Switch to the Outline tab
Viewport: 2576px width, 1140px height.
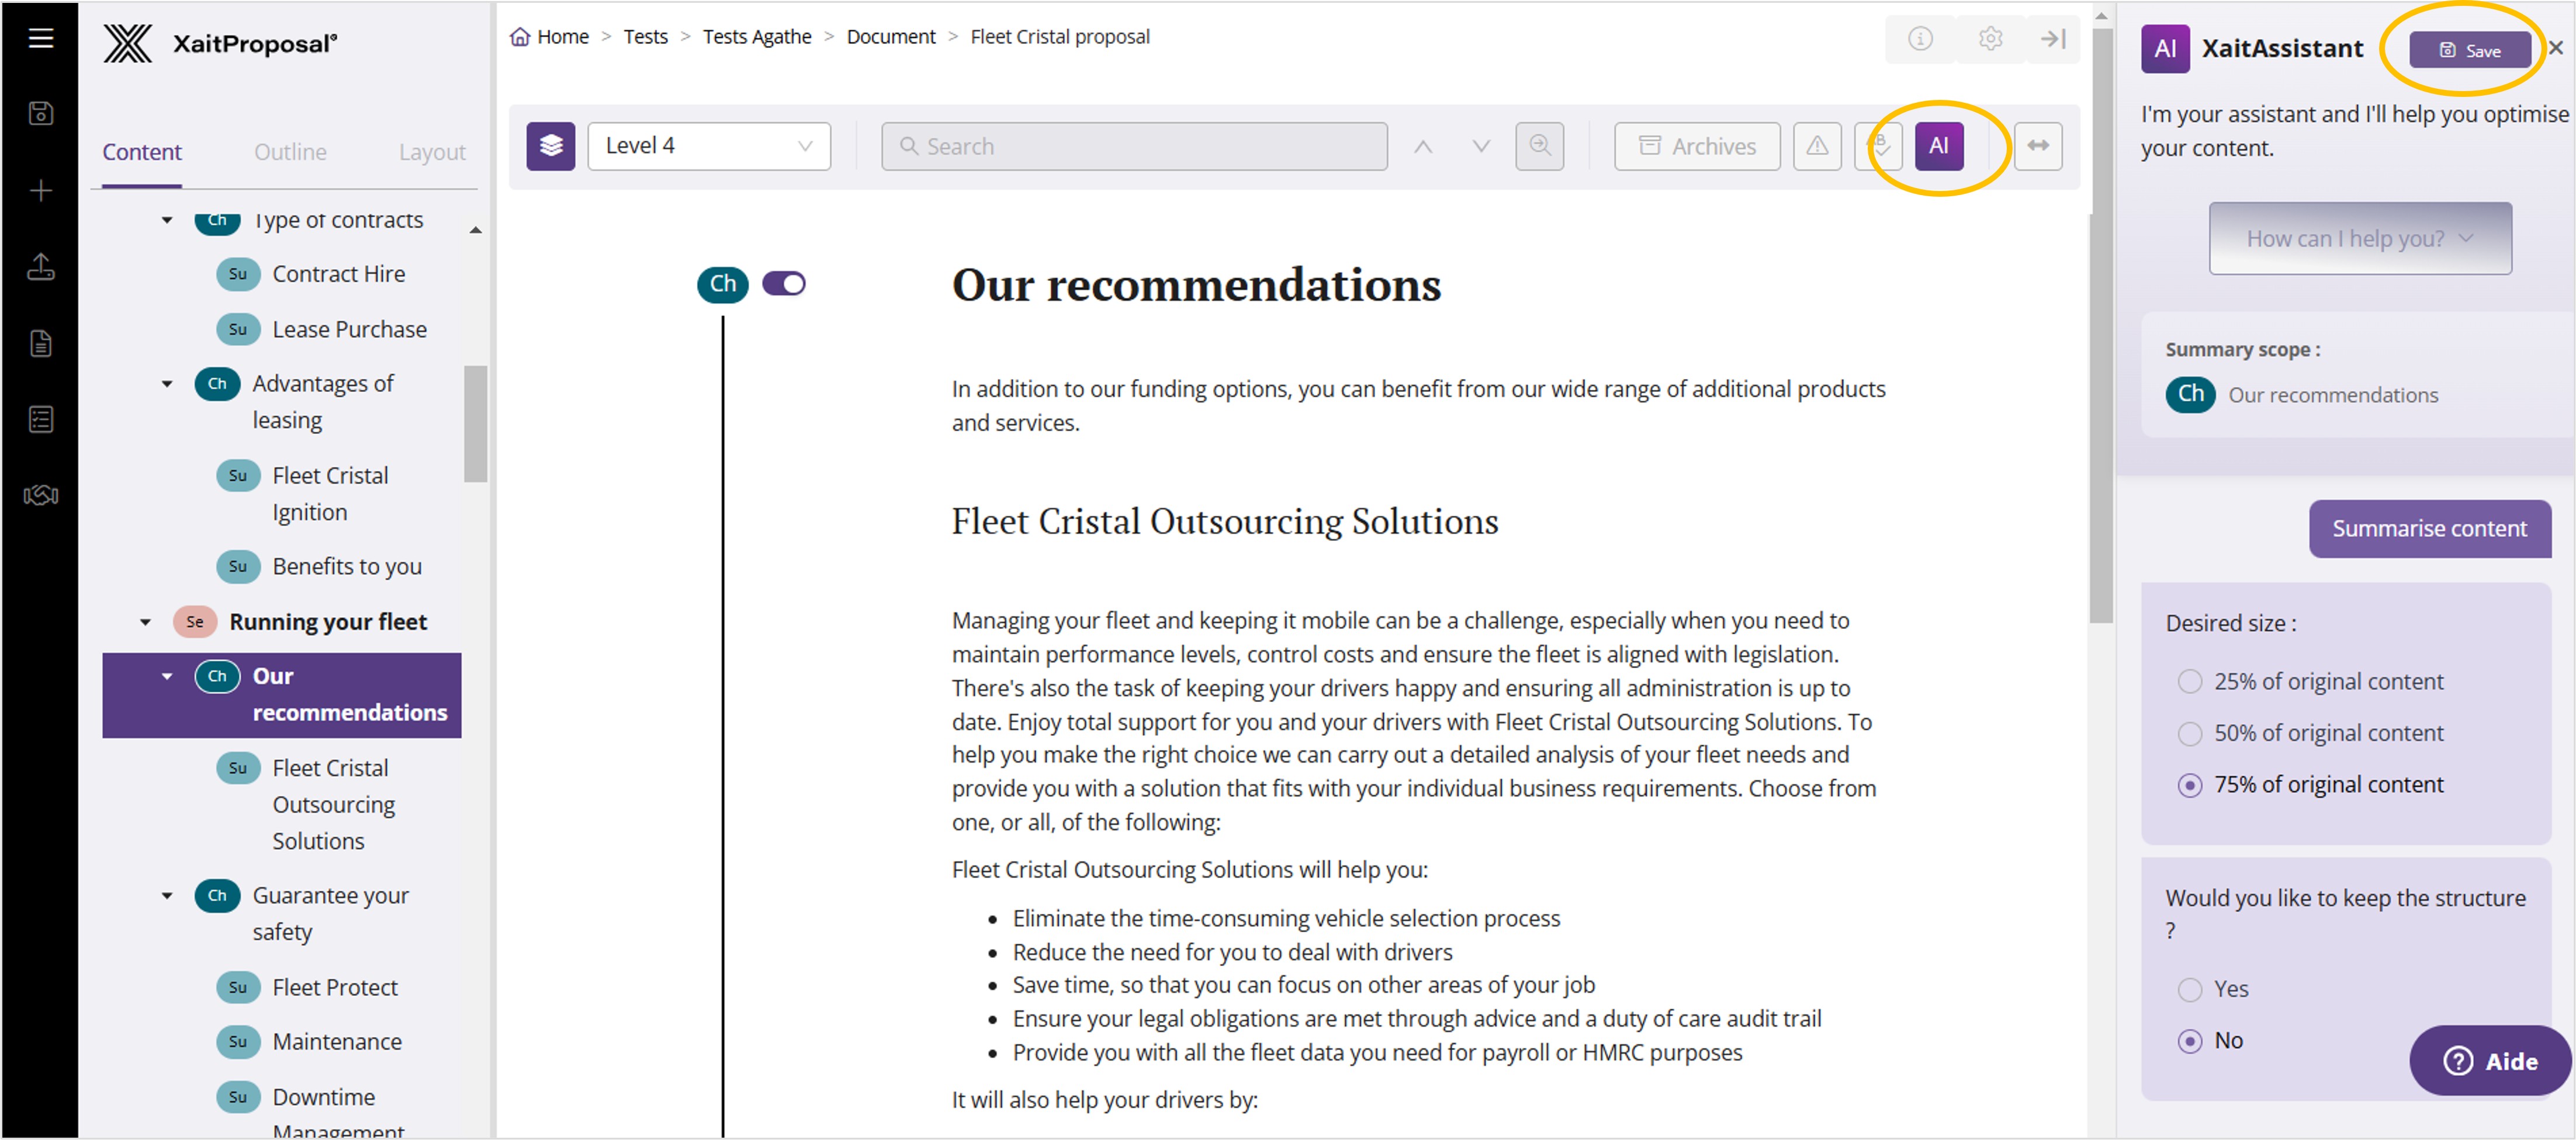point(290,152)
